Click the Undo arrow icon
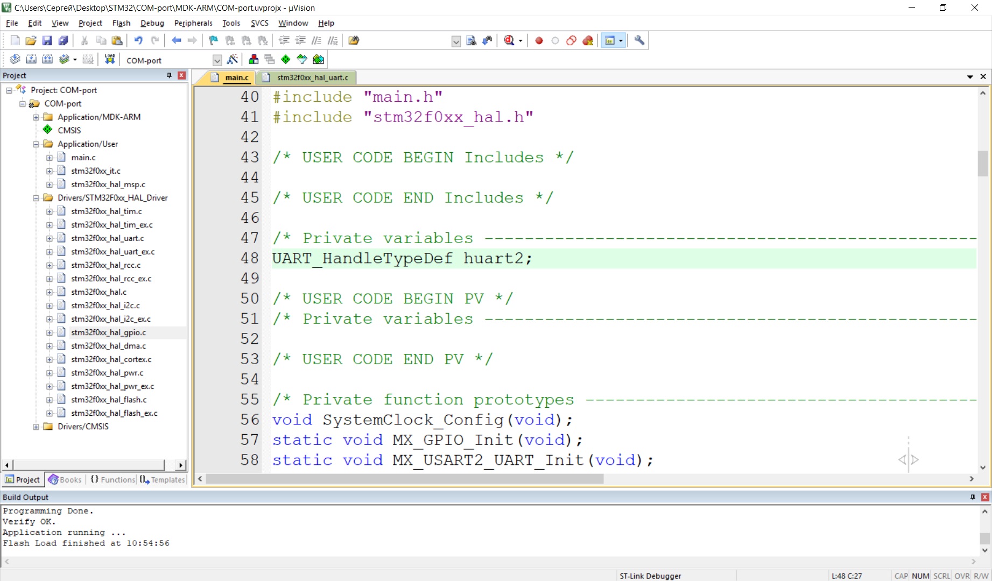Screen dimensions: 992x581 click(x=138, y=40)
